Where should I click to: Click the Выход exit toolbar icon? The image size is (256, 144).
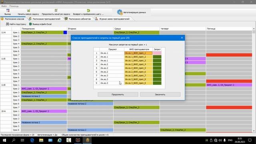coord(8,11)
